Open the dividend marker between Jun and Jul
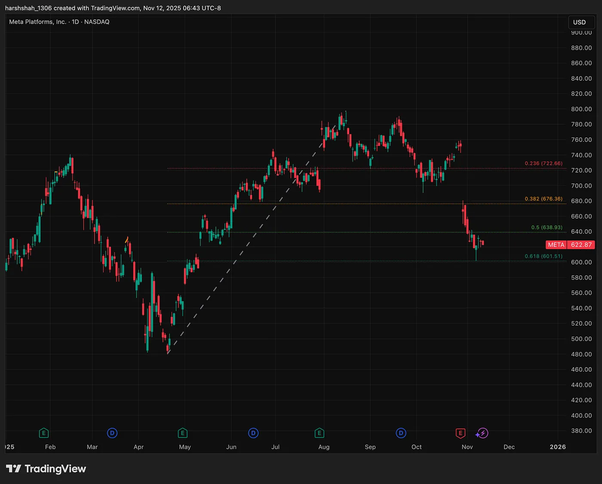The height and width of the screenshot is (484, 602). pos(253,433)
